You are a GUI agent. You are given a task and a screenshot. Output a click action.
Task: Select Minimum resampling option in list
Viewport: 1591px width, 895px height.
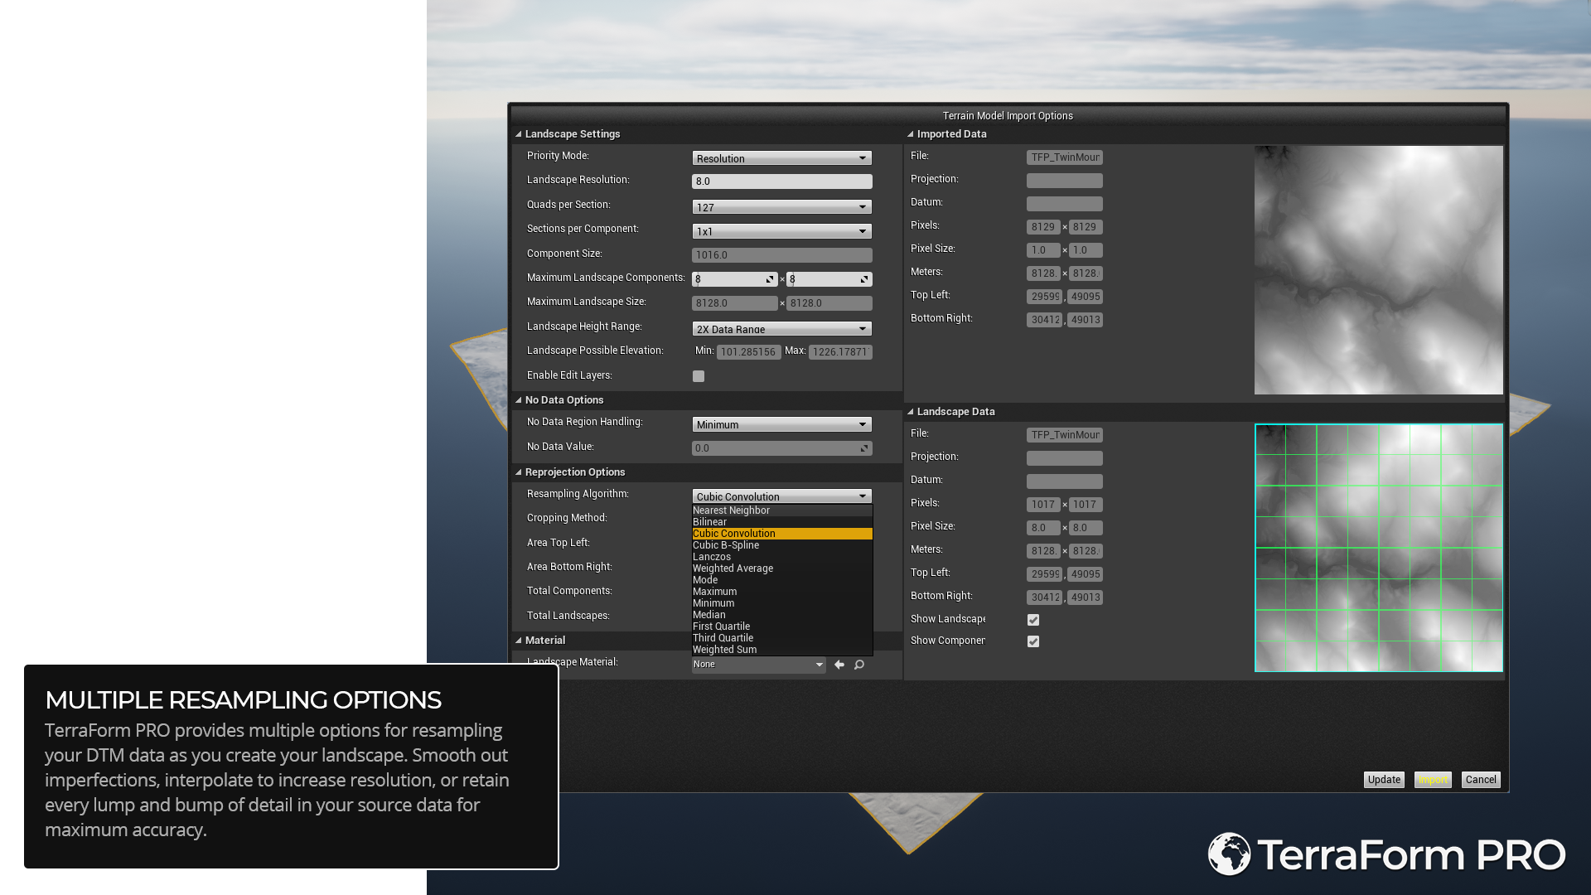click(x=782, y=603)
